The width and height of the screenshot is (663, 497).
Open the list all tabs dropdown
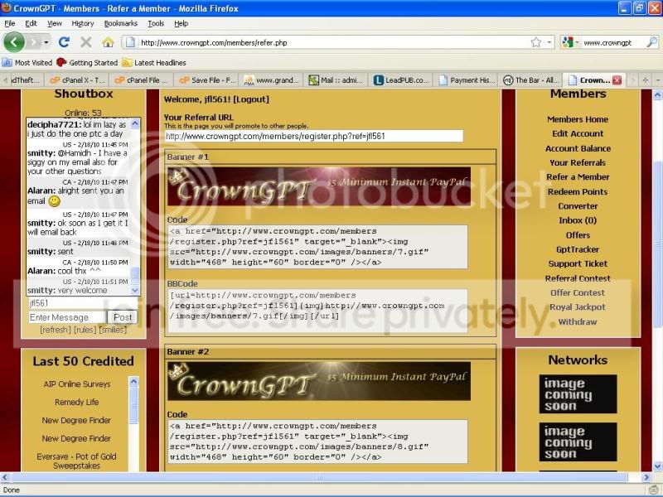tap(657, 80)
